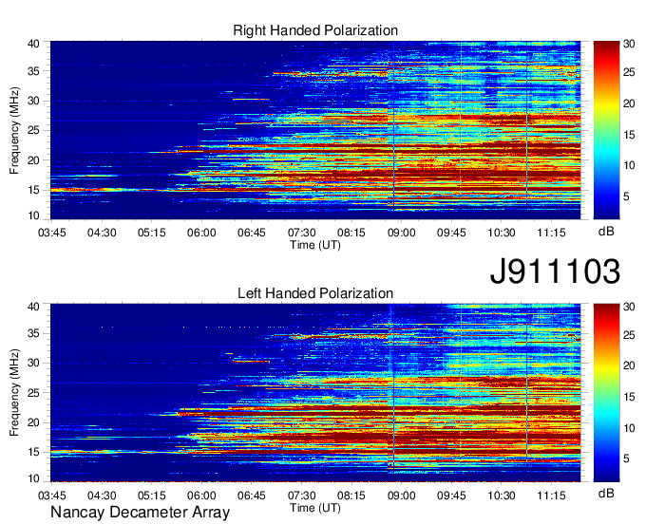This screenshot has width=646, height=524.
Task: Click '08:15' time tick under Right Handed plot
Action: pyautogui.click(x=351, y=233)
